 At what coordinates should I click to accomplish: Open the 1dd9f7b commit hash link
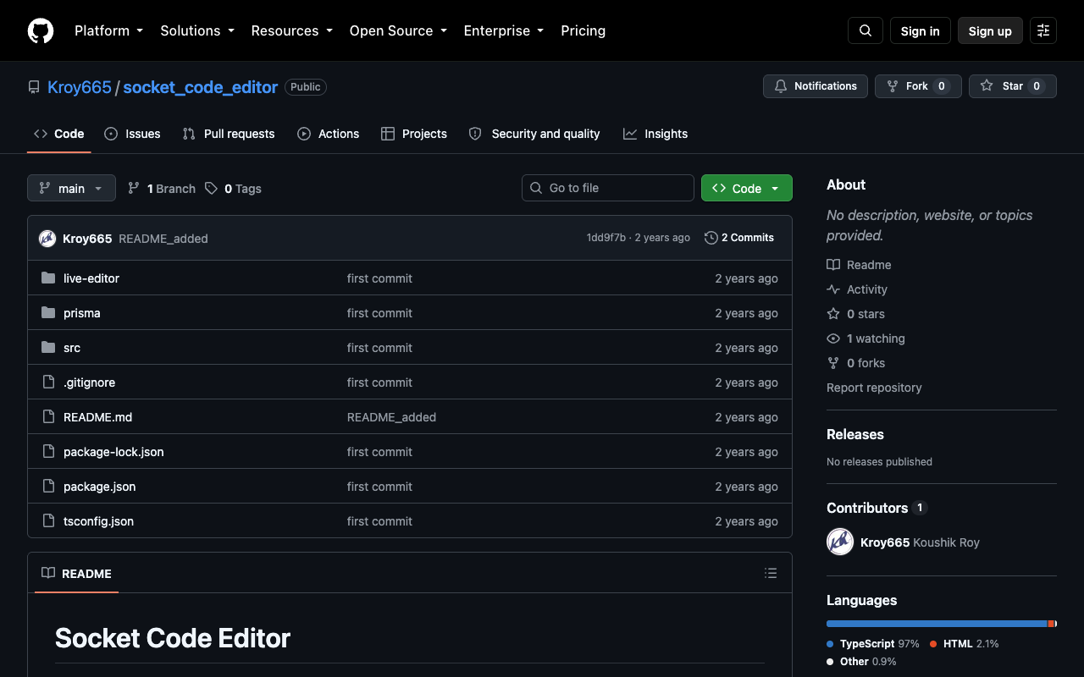[x=606, y=238]
